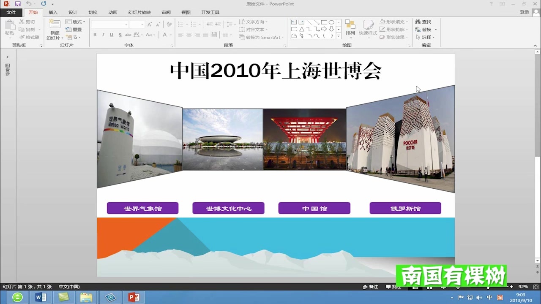
Task: Toggle align text right
Action: click(197, 35)
